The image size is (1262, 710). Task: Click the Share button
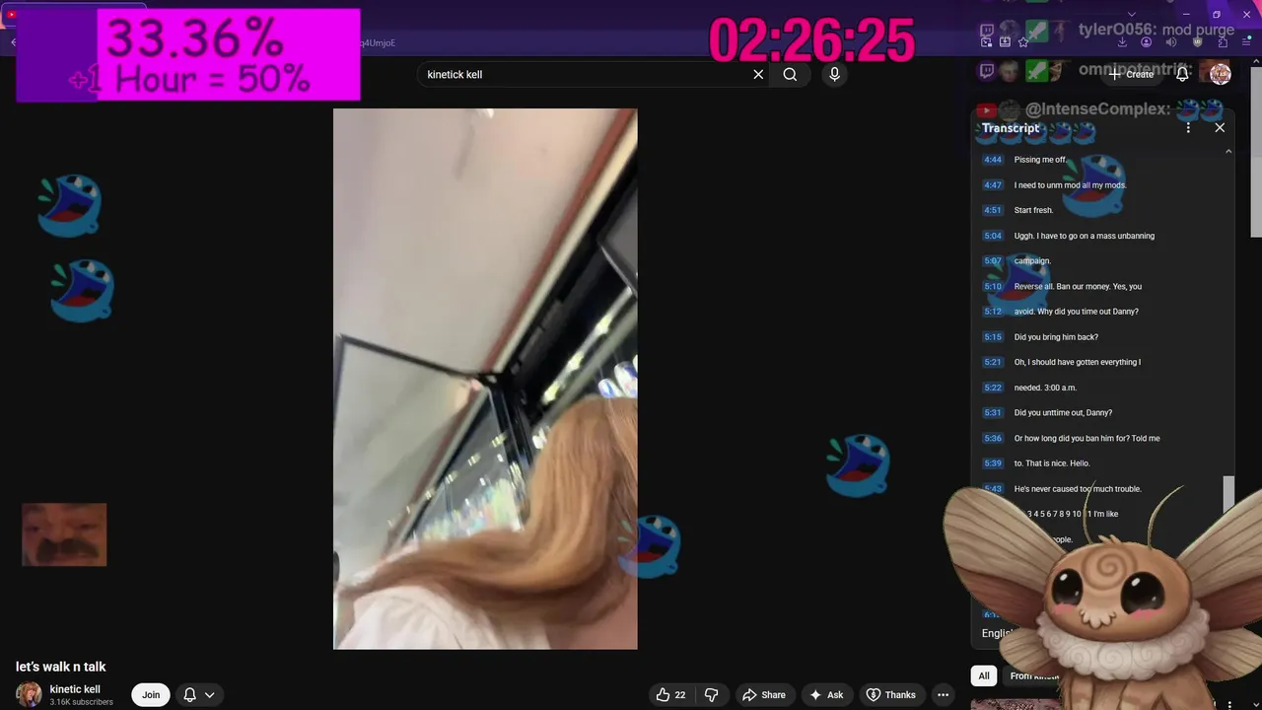[764, 695]
